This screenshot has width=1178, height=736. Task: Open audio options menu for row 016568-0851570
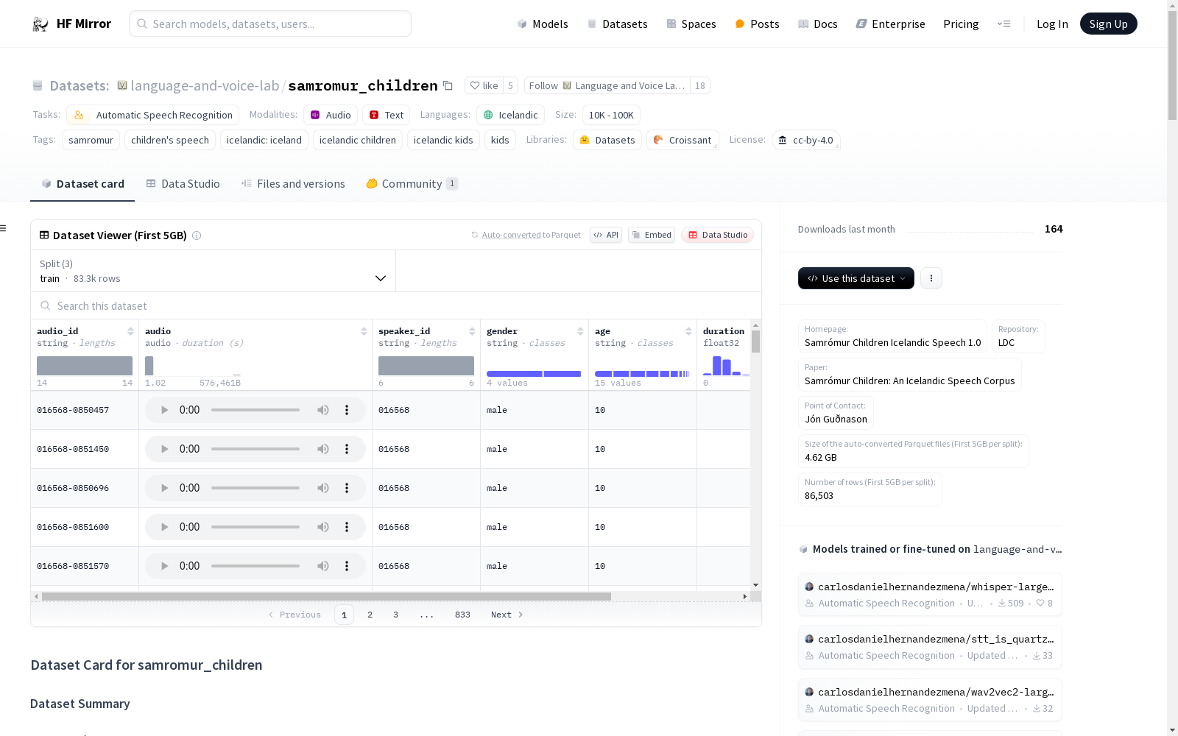coord(347,566)
